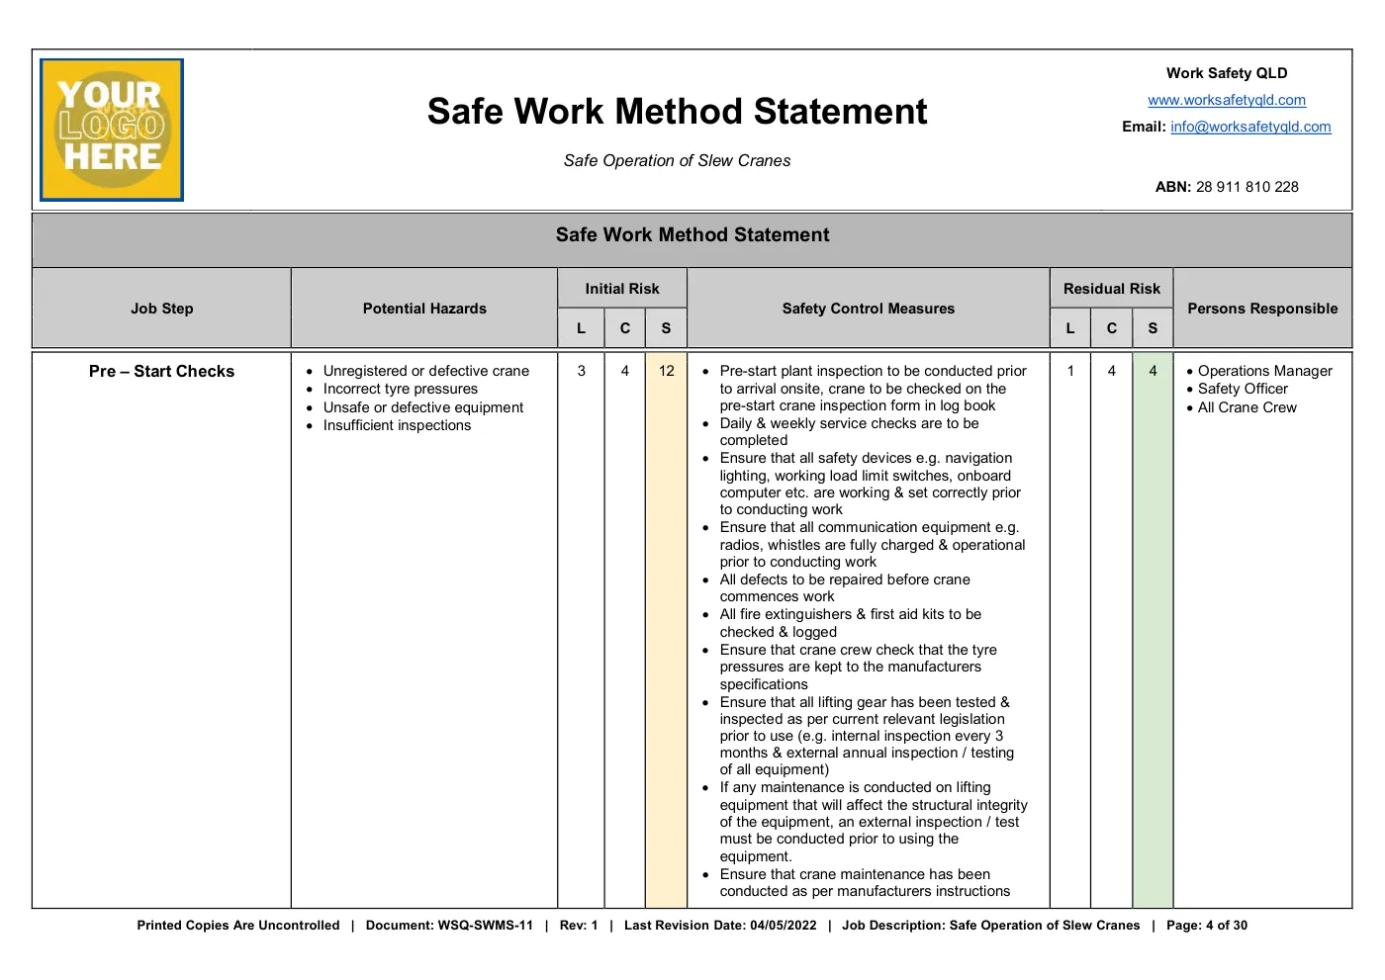
Task: Click the 'Persons Responsible' column header
Action: (x=1262, y=309)
